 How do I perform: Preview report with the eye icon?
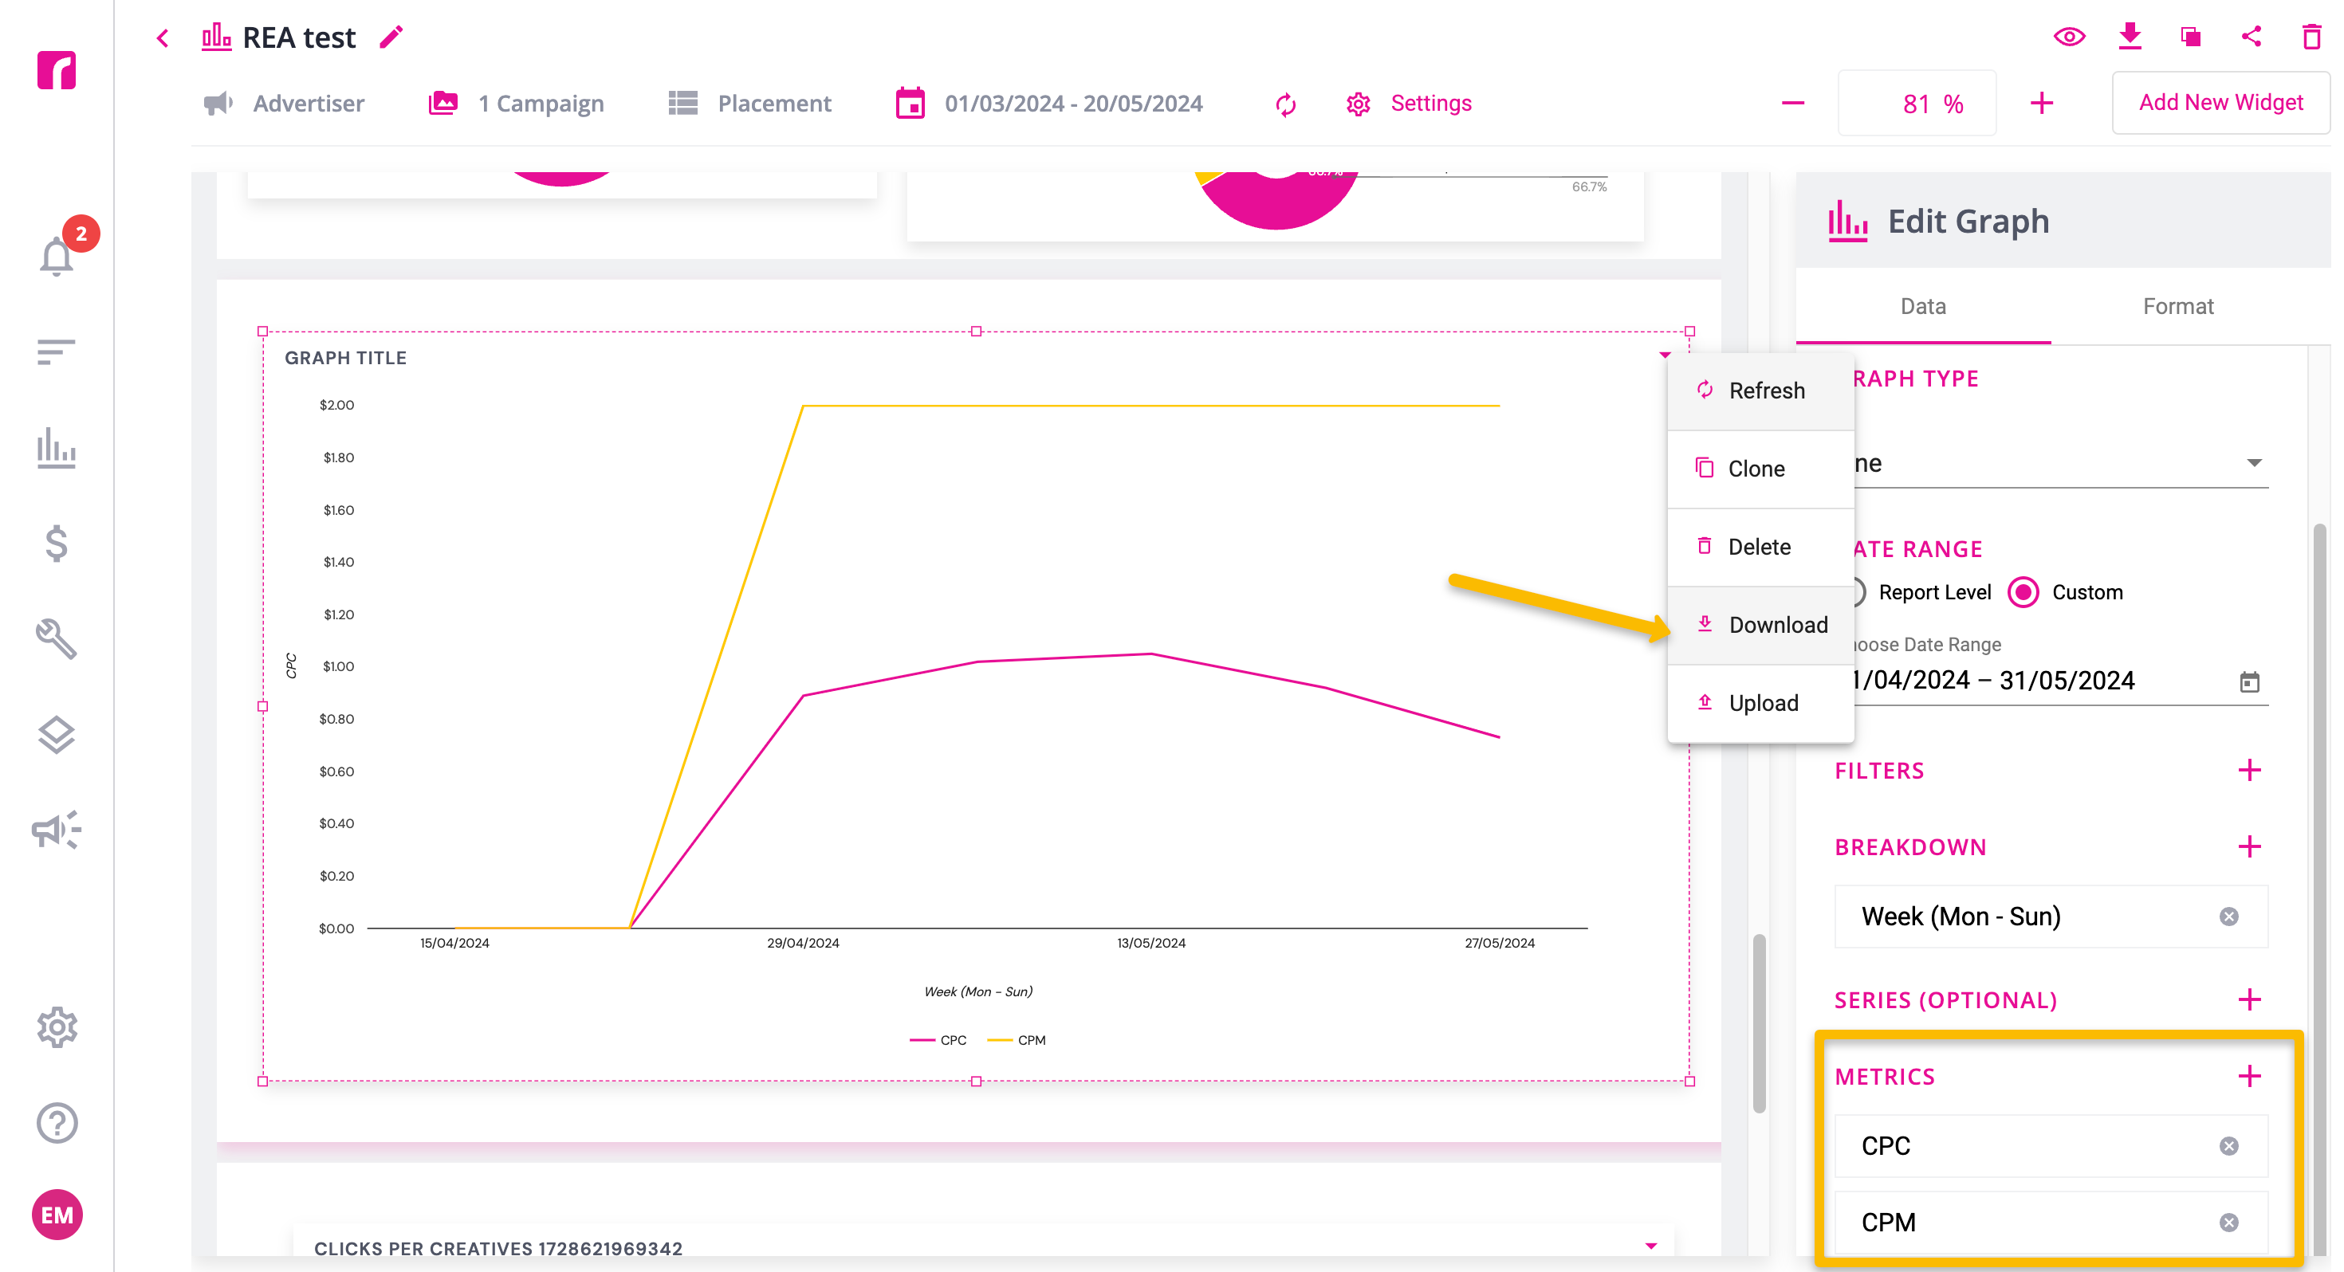(2069, 37)
